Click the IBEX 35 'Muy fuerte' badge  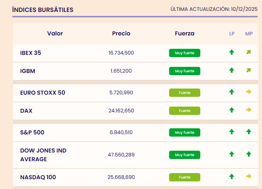pos(184,53)
